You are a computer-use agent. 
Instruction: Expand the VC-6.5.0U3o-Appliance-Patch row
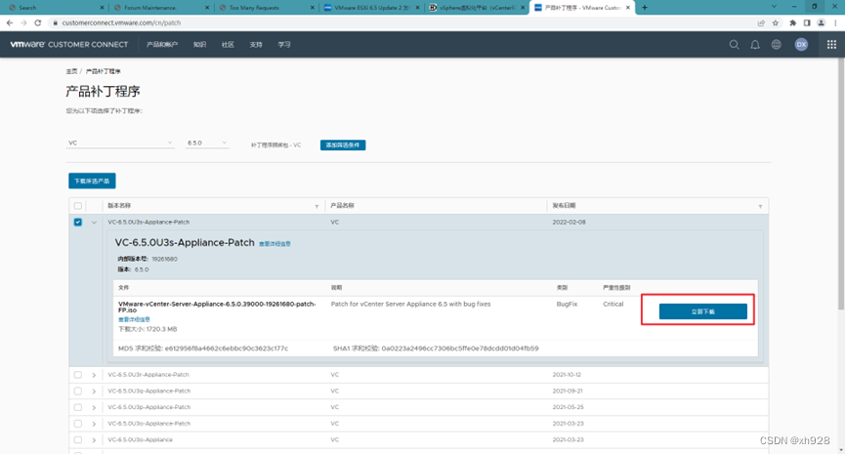pyautogui.click(x=94, y=424)
